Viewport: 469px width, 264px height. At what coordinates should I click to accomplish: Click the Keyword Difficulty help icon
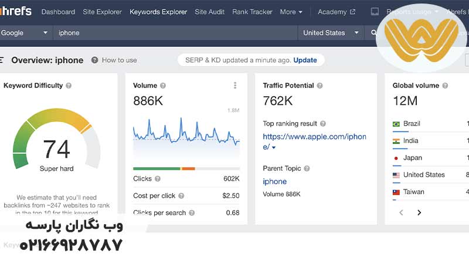point(69,86)
